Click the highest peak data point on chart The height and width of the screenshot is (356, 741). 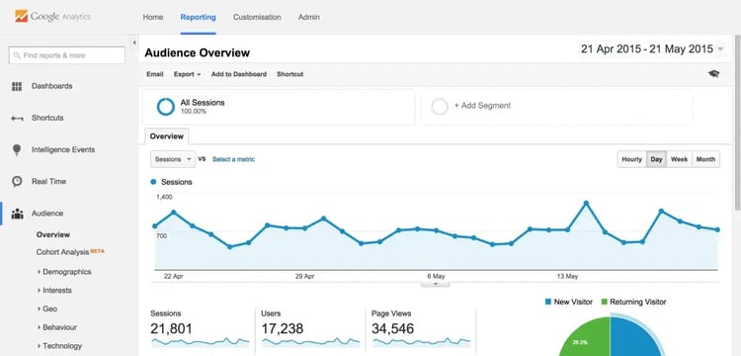click(x=586, y=204)
